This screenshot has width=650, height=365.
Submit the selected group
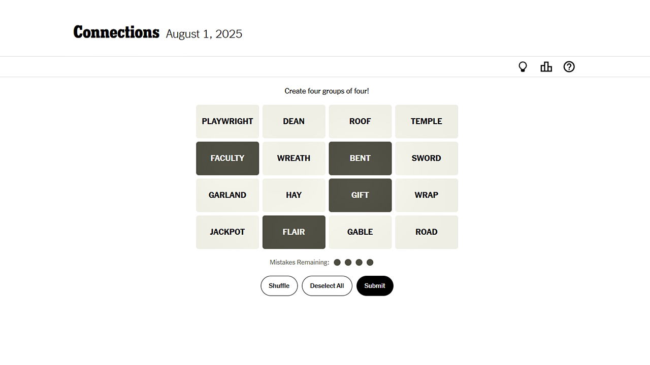[375, 286]
